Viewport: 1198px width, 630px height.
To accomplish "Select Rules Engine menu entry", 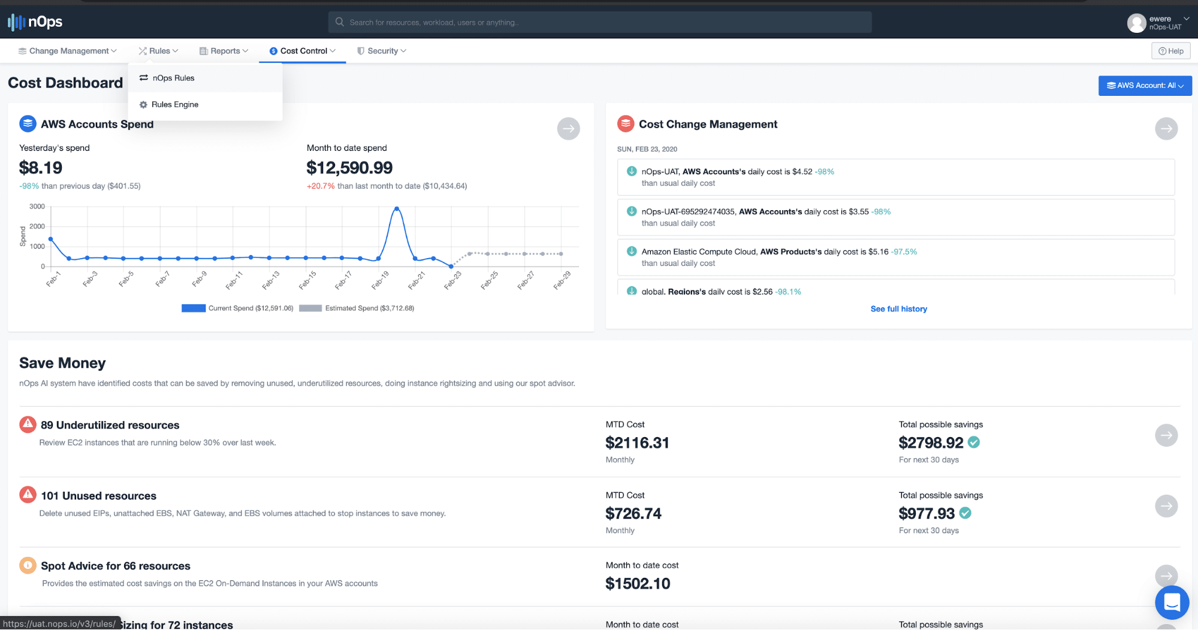I will [x=205, y=104].
